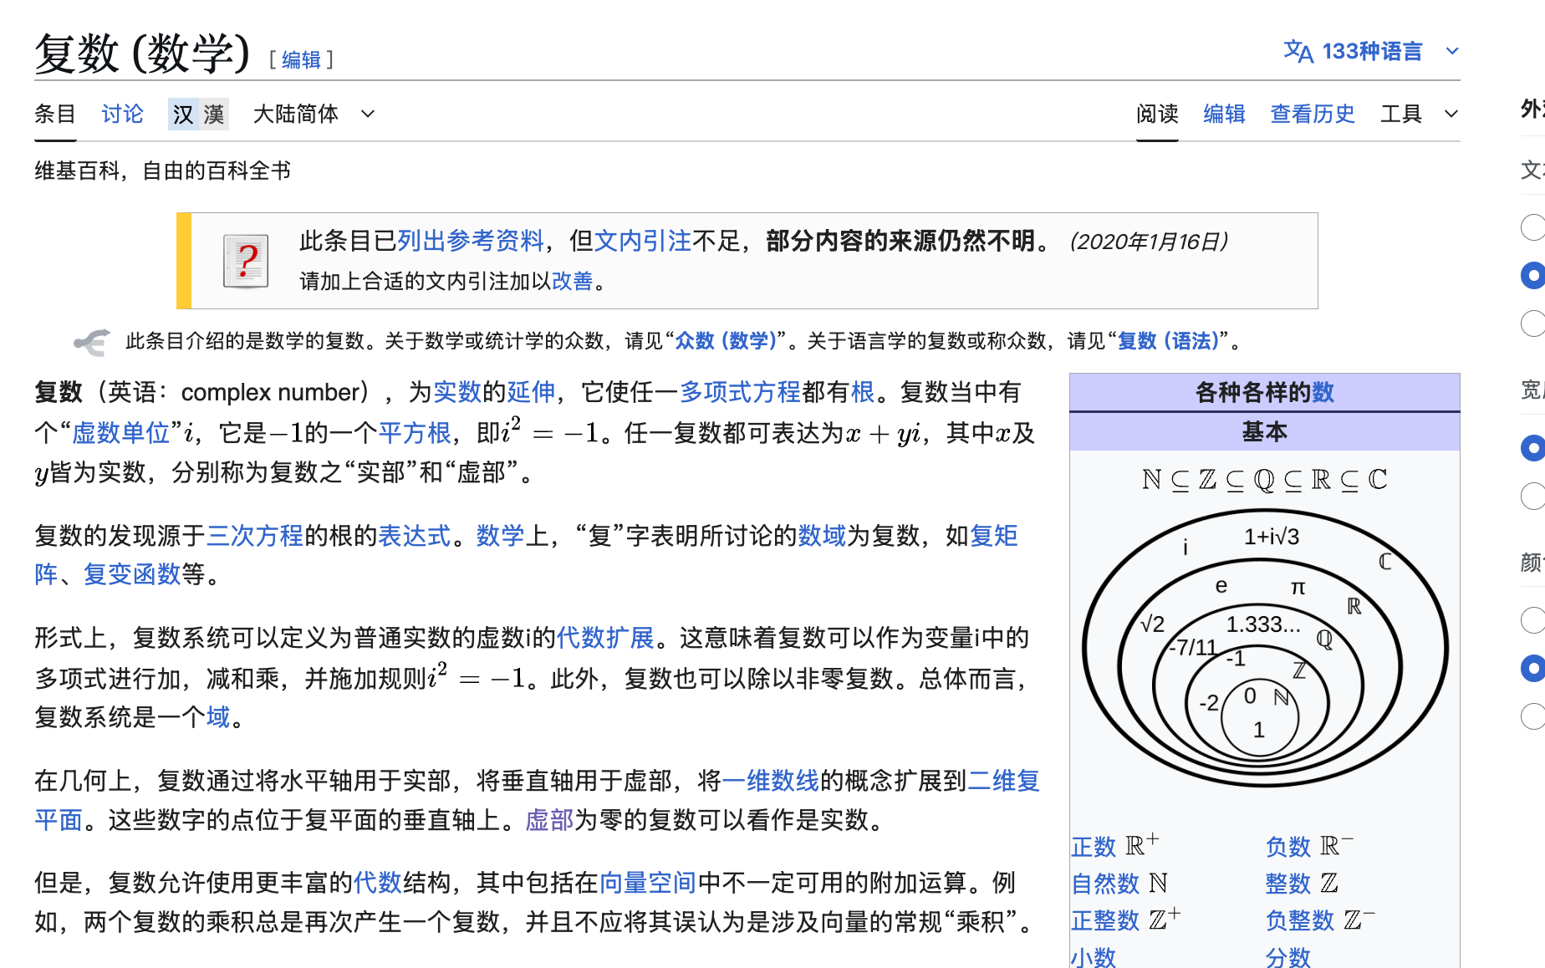
Task: Open the 虚部 link in geometry paragraph
Action: point(549,820)
